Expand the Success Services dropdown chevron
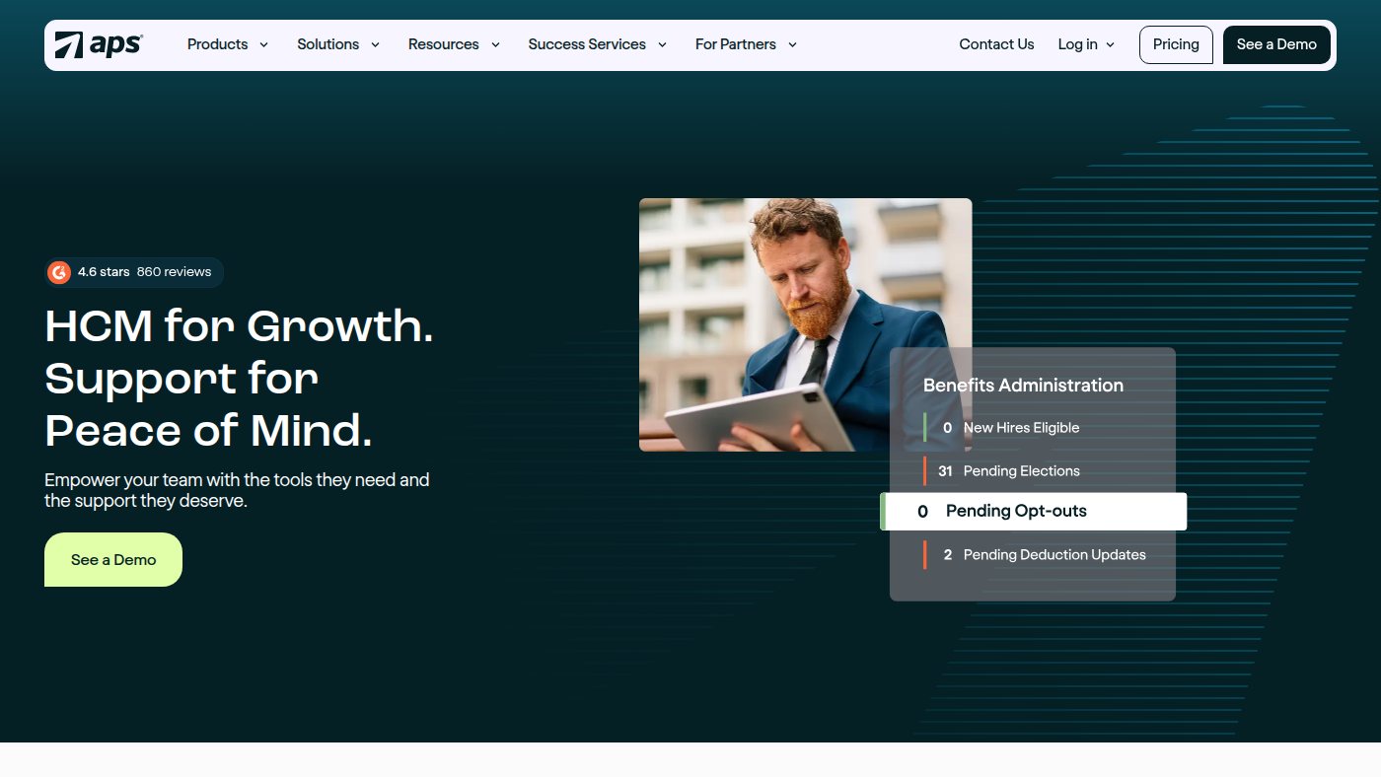Image resolution: width=1381 pixels, height=777 pixels. [662, 44]
